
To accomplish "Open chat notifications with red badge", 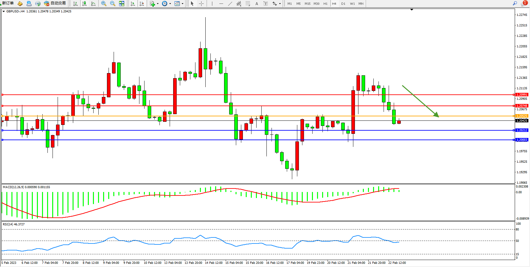I will tap(524, 3).
